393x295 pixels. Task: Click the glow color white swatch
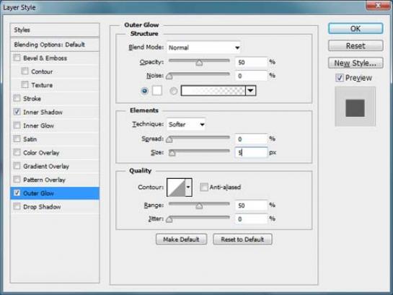click(157, 91)
